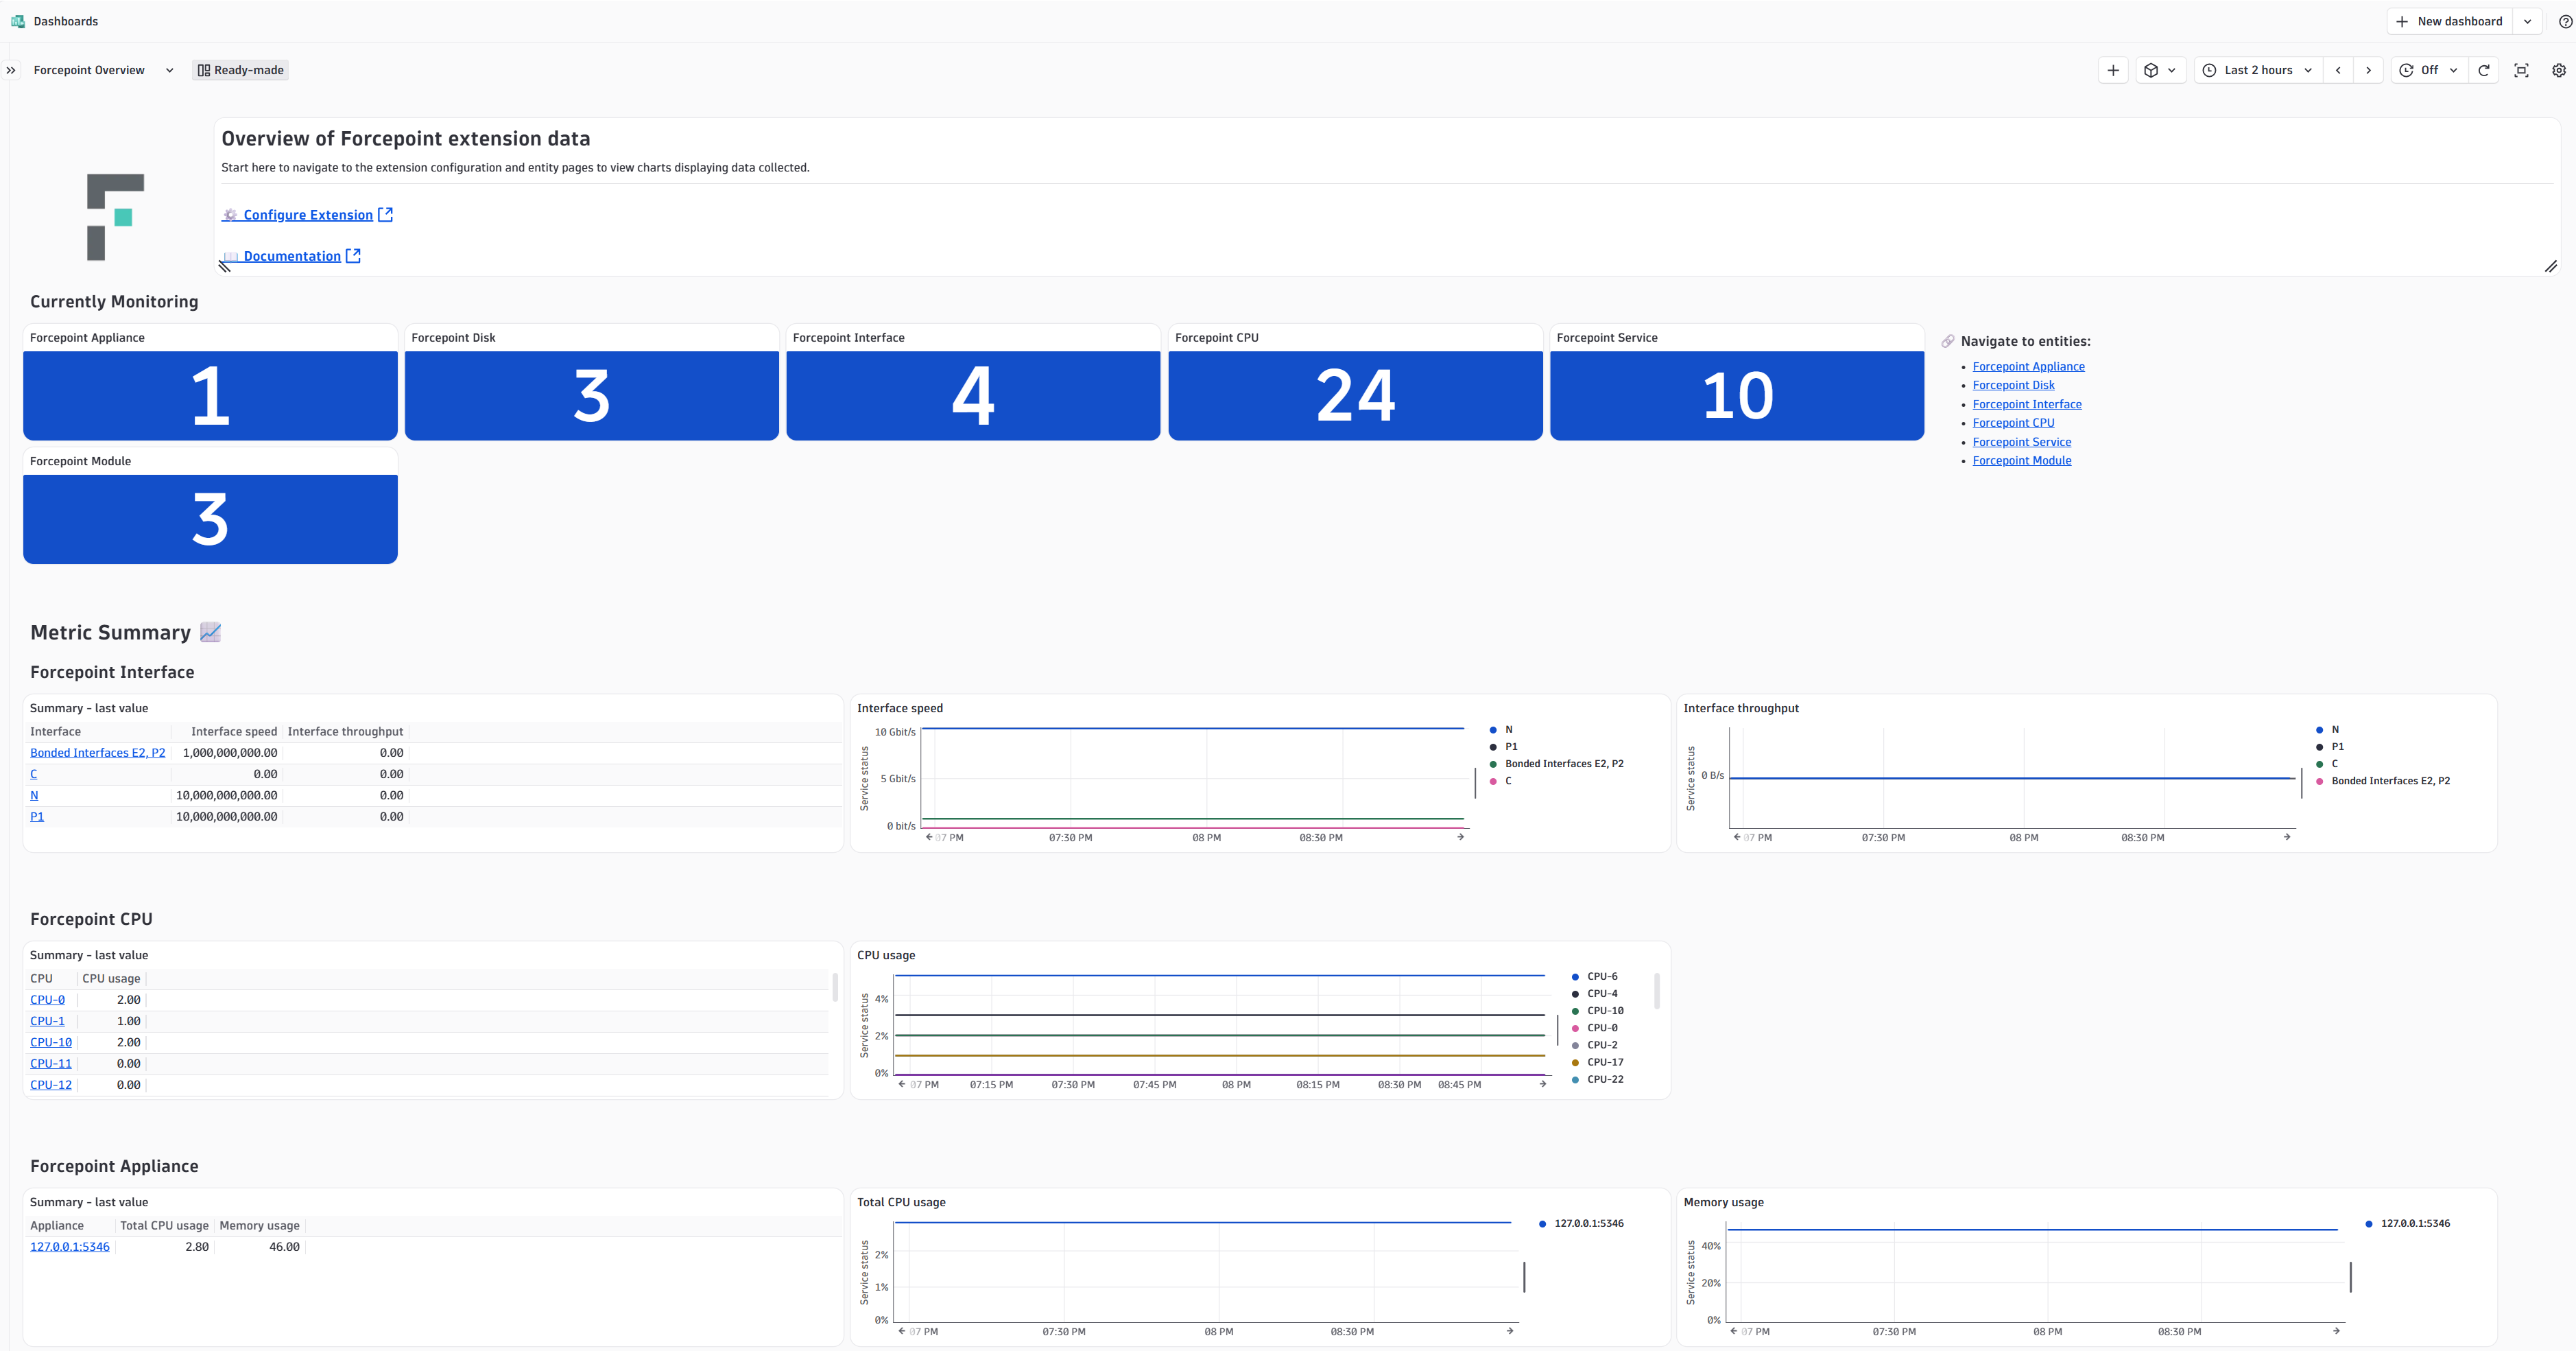Click right arrow on Interface speed chart axis

pyautogui.click(x=1460, y=836)
